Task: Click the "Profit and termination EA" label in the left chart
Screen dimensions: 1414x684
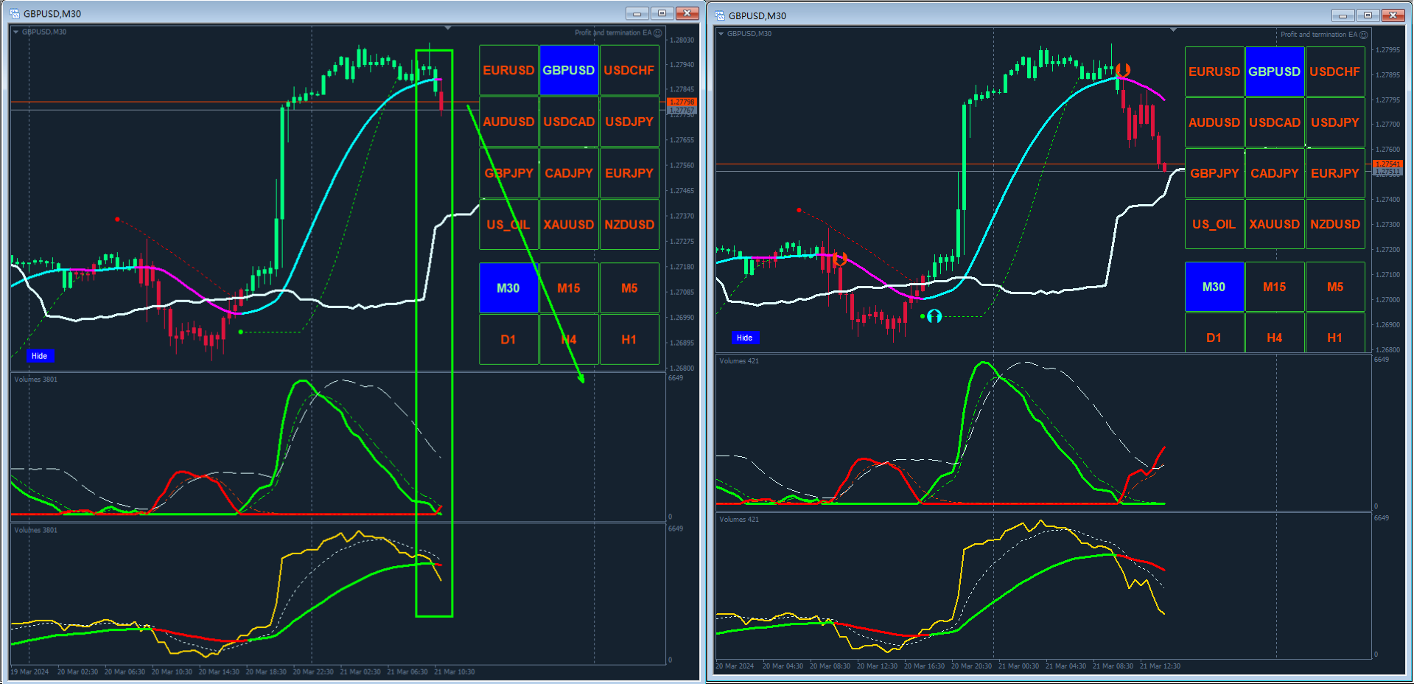Action: (613, 32)
